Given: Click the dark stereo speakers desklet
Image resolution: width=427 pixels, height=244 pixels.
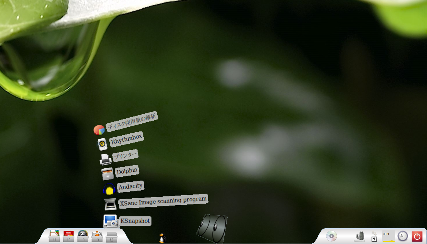Looking at the screenshot, I should (x=212, y=228).
